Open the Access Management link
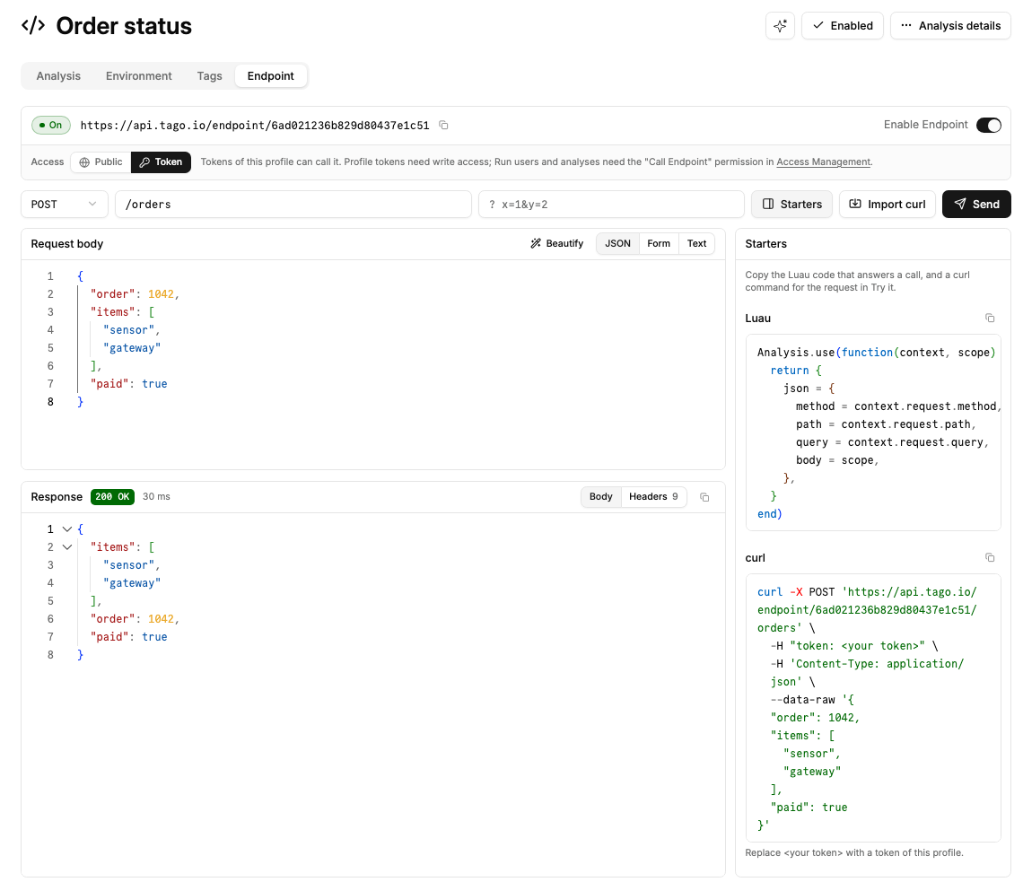Image resolution: width=1023 pixels, height=882 pixels. point(824,162)
